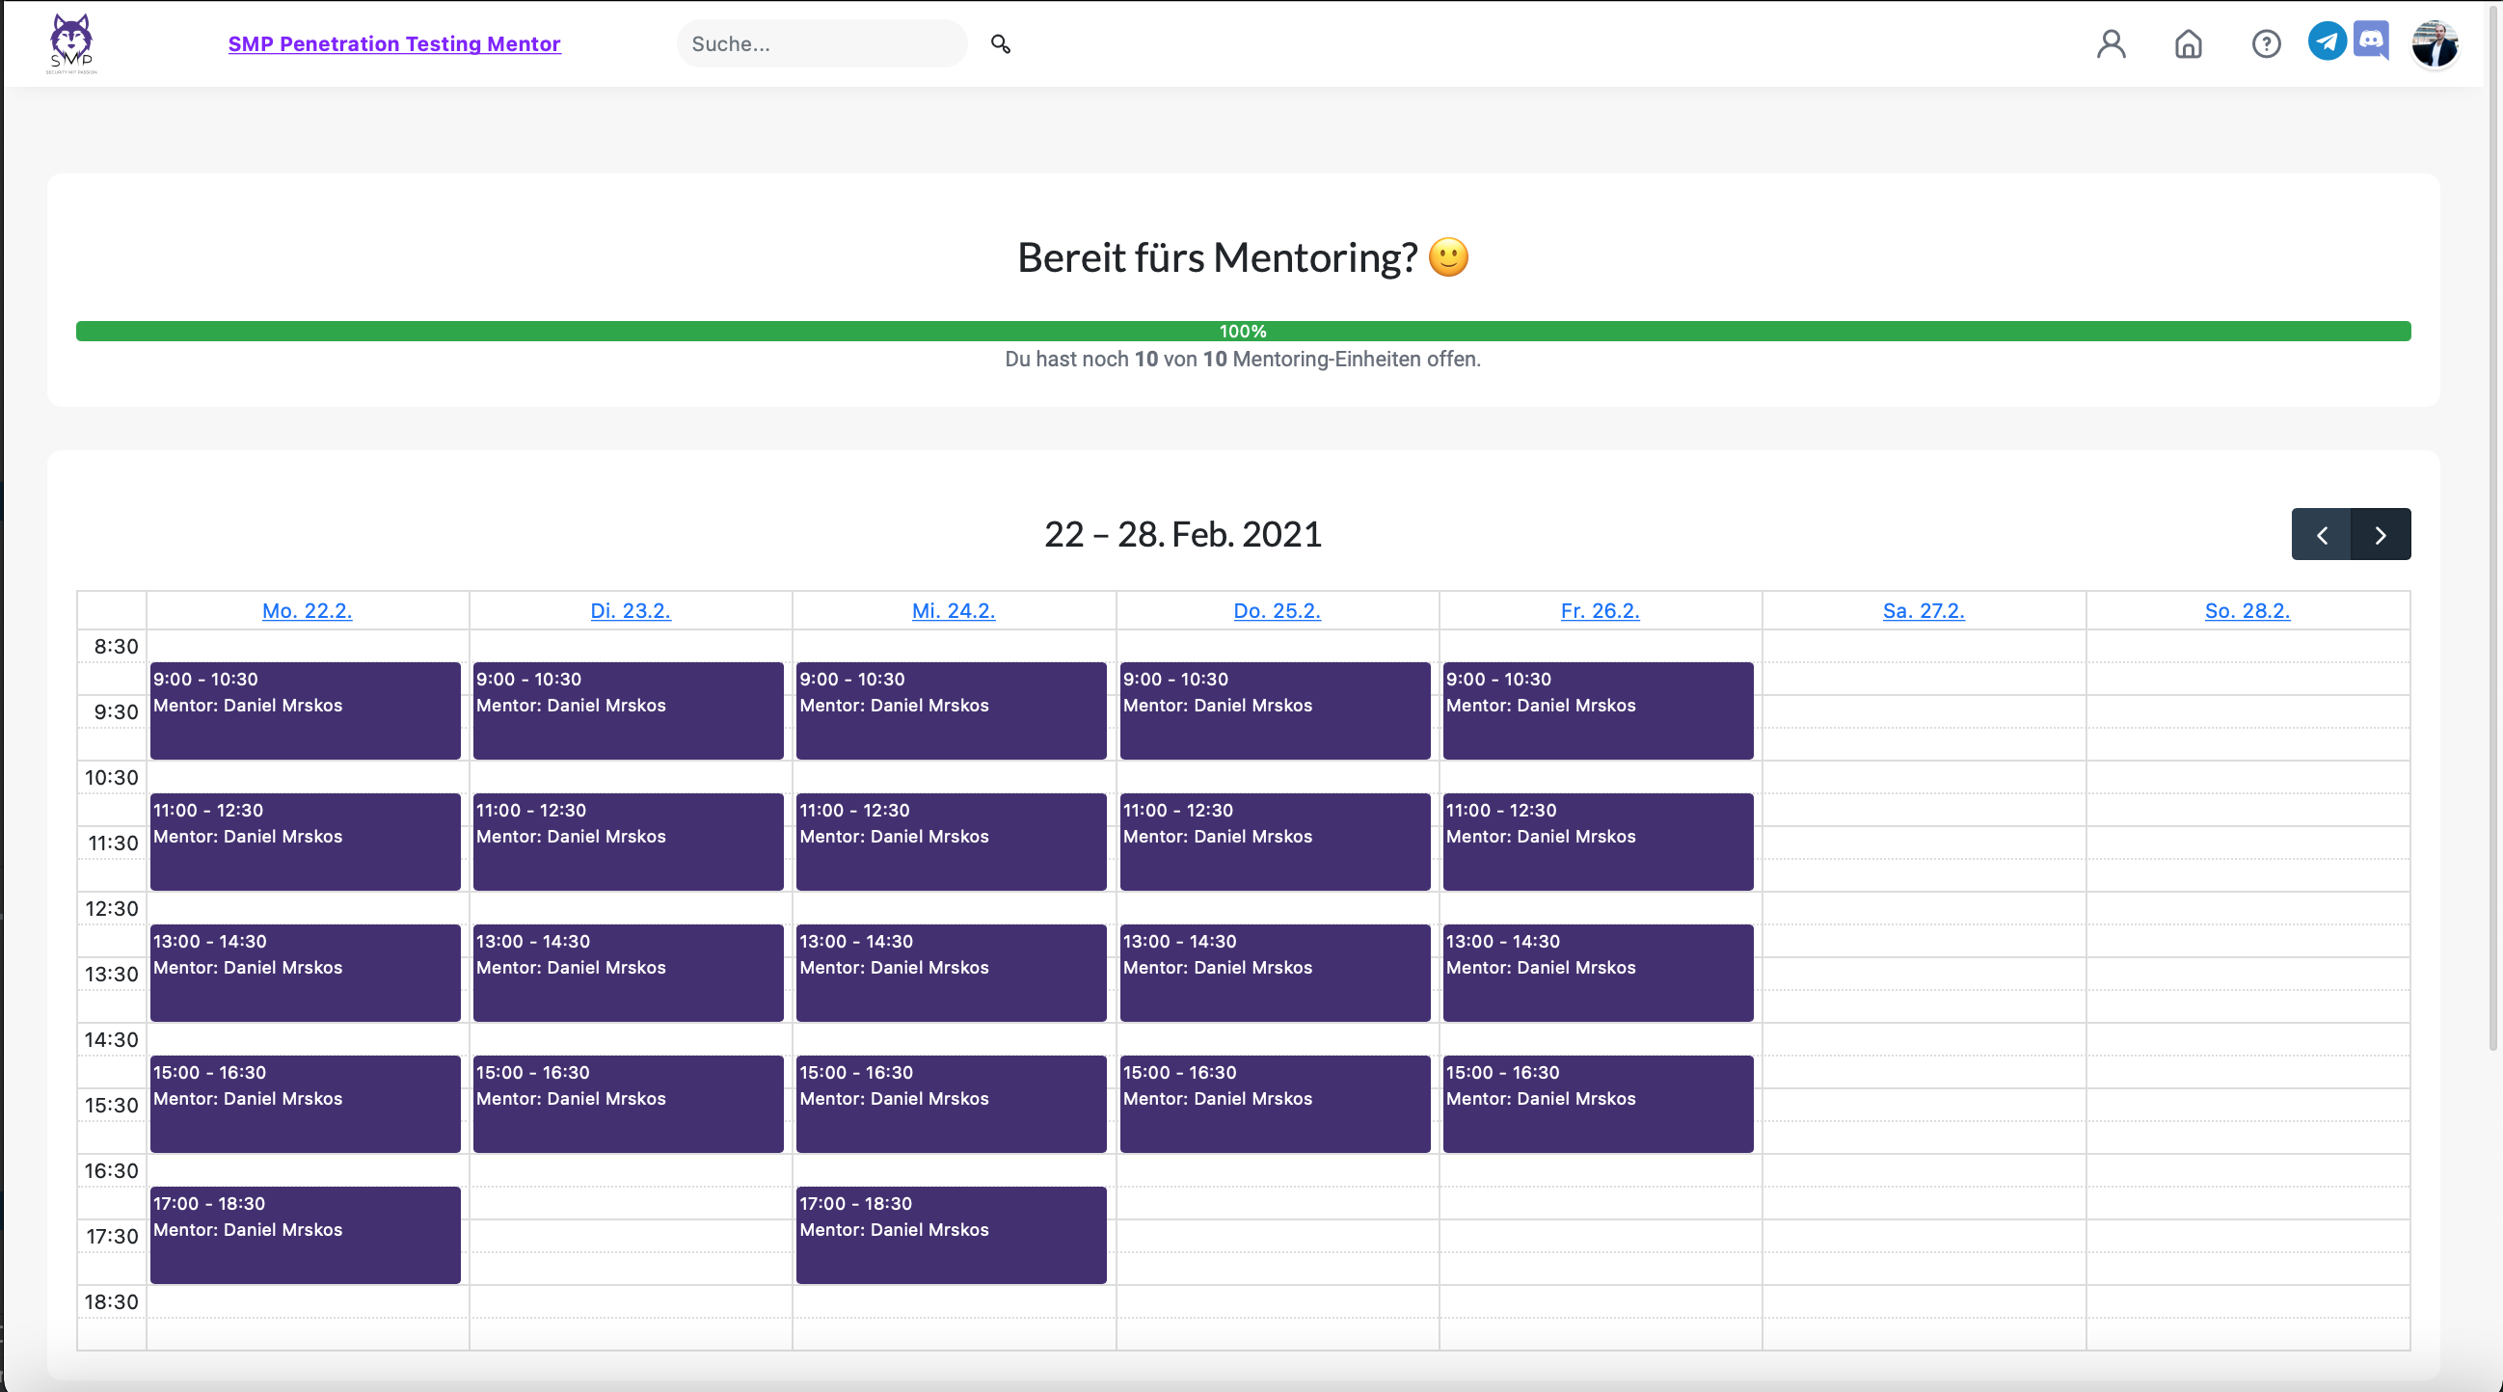This screenshot has width=2503, height=1392.
Task: Open the Mo. 22.2. day header
Action: [307, 611]
